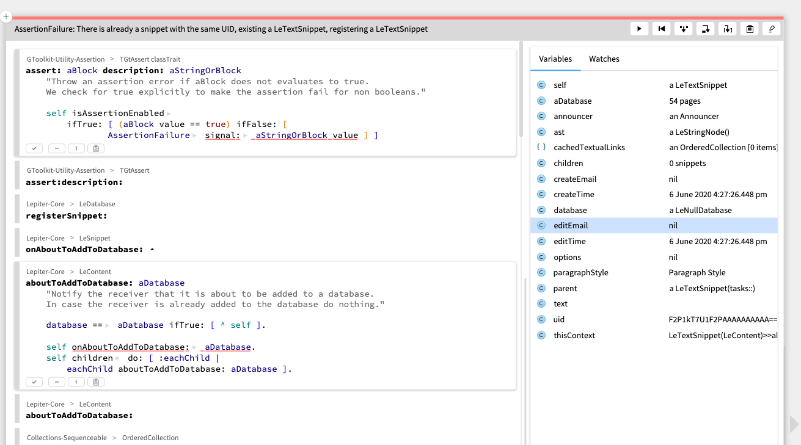
Task: Expand the triangle after AssertionFailure
Action: (x=194, y=136)
